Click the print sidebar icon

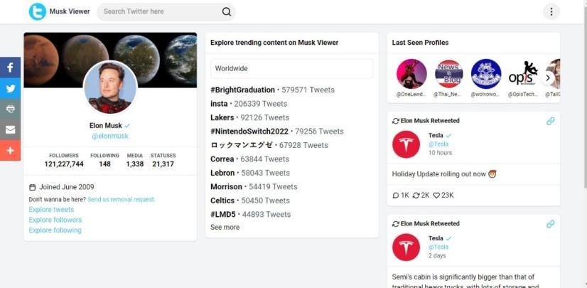(x=10, y=110)
